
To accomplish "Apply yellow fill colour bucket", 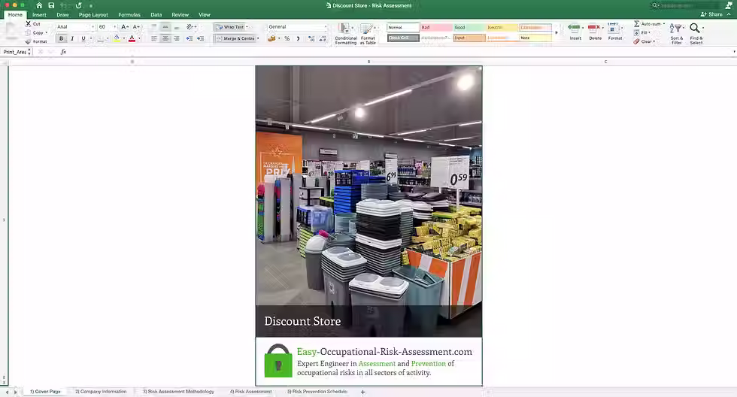I will (117, 38).
